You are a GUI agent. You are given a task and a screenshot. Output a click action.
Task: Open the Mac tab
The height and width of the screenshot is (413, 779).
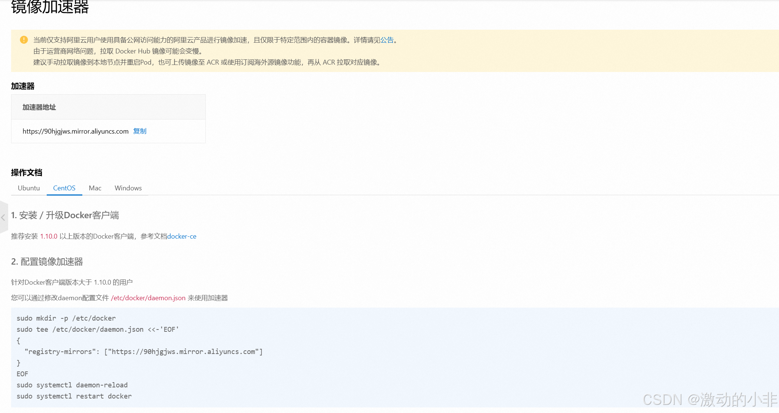95,188
